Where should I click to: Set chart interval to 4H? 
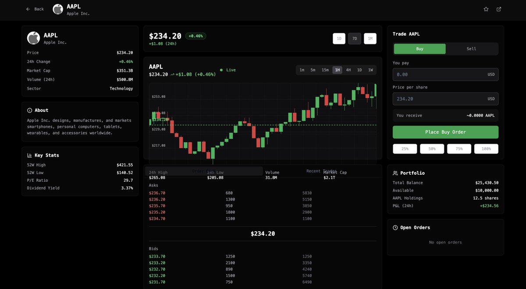(x=348, y=70)
